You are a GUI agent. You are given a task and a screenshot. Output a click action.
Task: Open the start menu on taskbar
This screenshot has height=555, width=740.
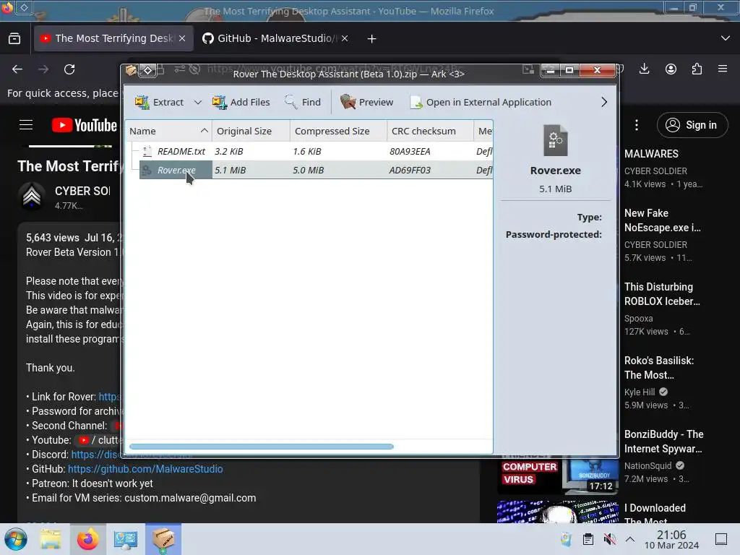pos(16,539)
